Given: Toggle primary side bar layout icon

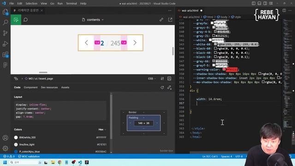Looking at the screenshot, I should (x=254, y=3).
